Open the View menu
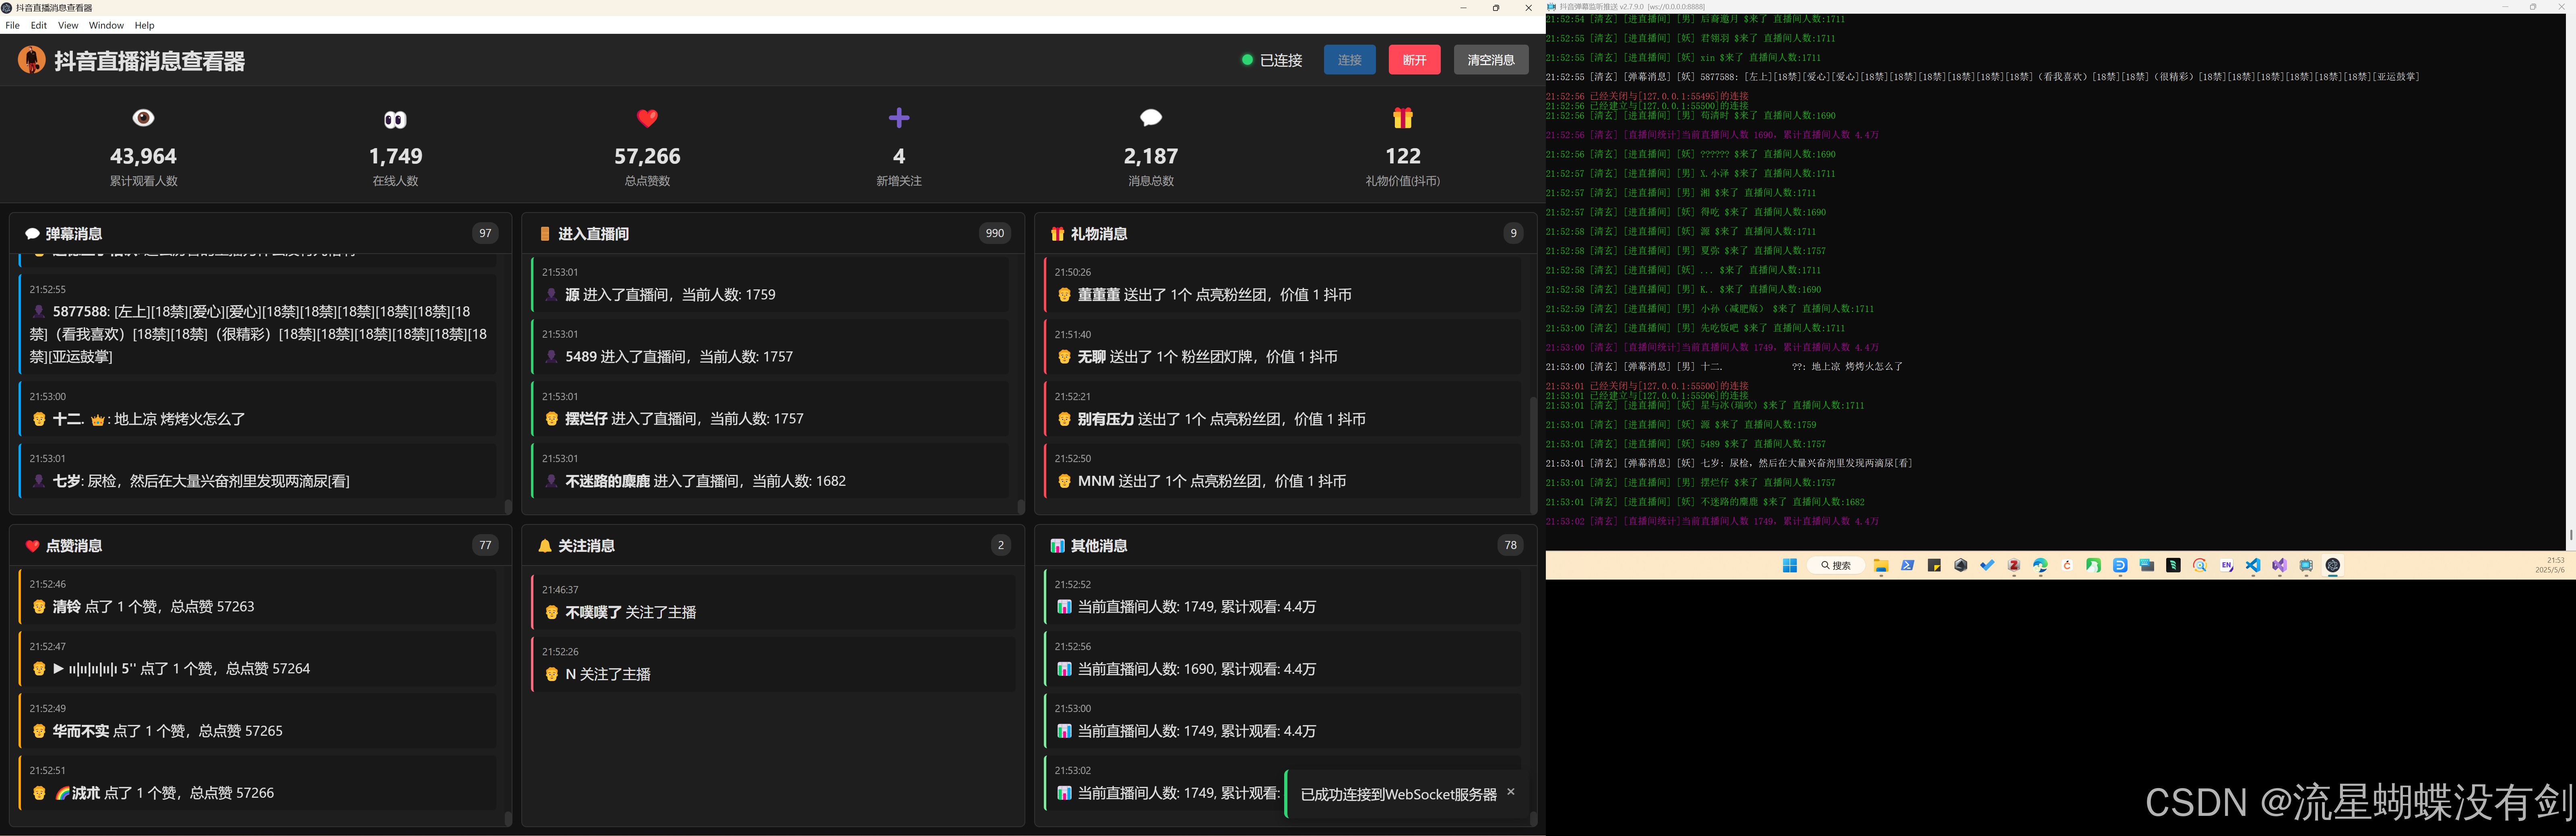2576x836 pixels. [x=68, y=25]
